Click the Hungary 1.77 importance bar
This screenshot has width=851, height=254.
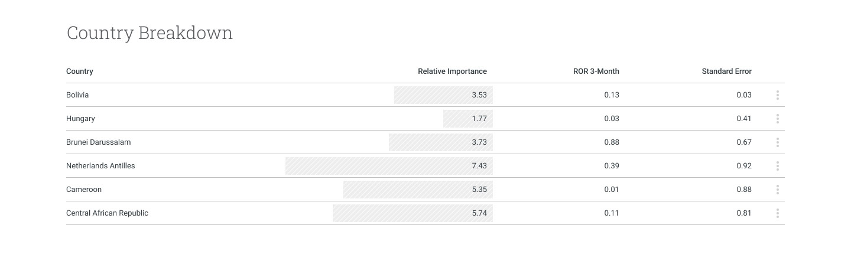tap(467, 119)
